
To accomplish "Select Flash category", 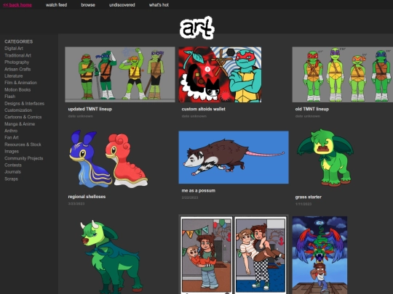I will (9, 97).
